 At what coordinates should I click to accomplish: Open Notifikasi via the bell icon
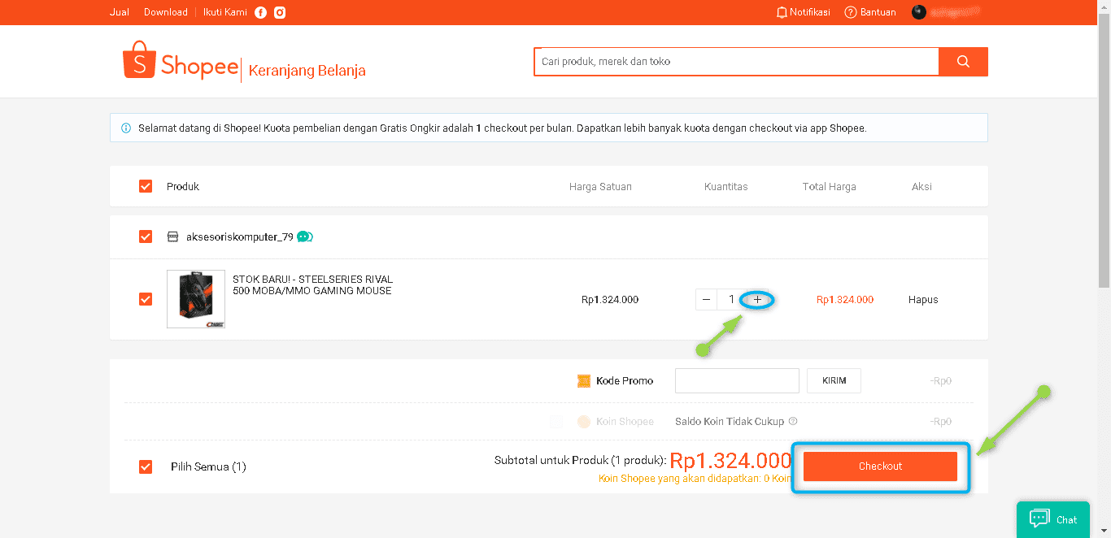click(783, 12)
